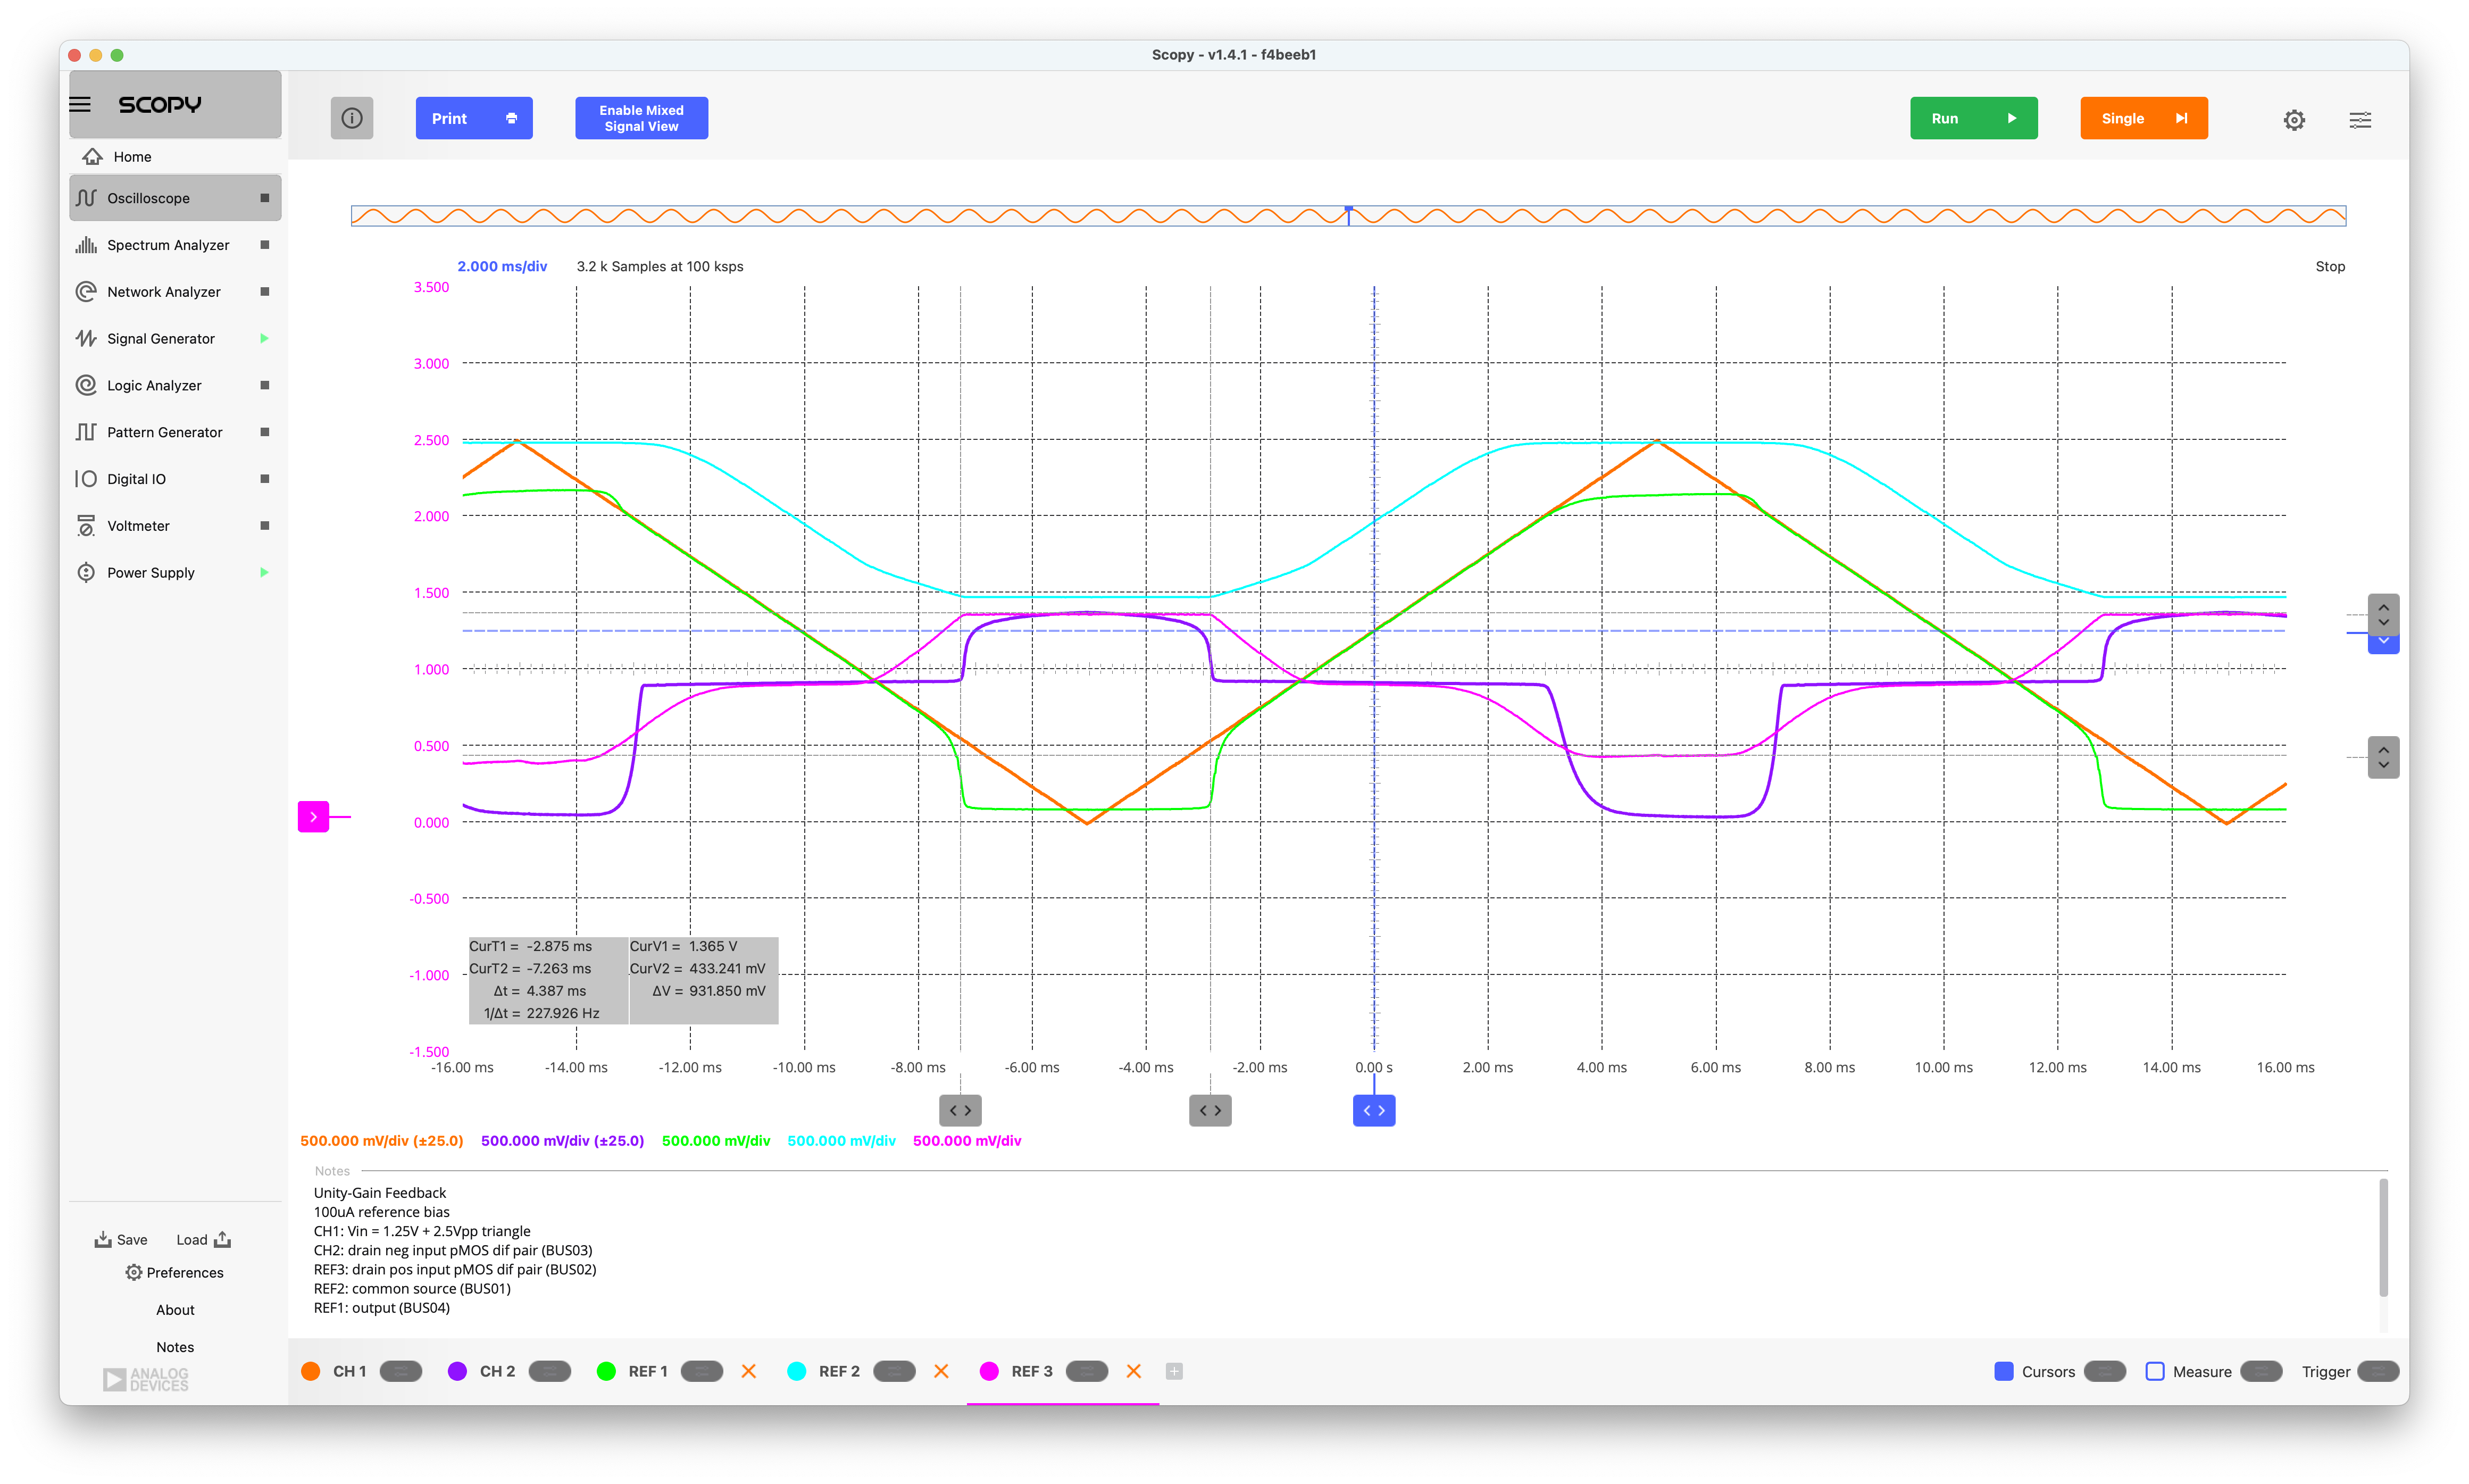
Task: Click the Preferences gear icon
Action: [x=134, y=1273]
